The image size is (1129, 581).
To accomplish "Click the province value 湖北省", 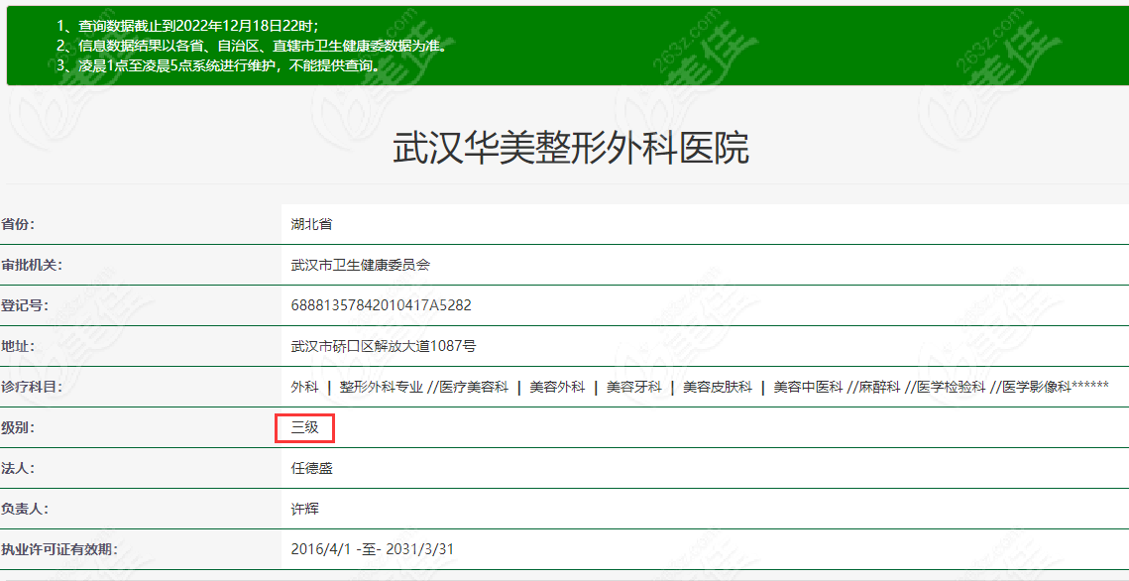I will [311, 225].
